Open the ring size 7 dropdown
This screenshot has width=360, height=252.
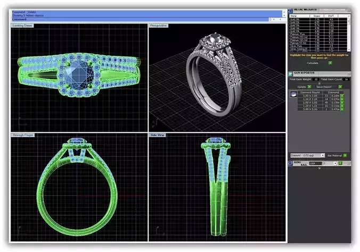(x=335, y=163)
